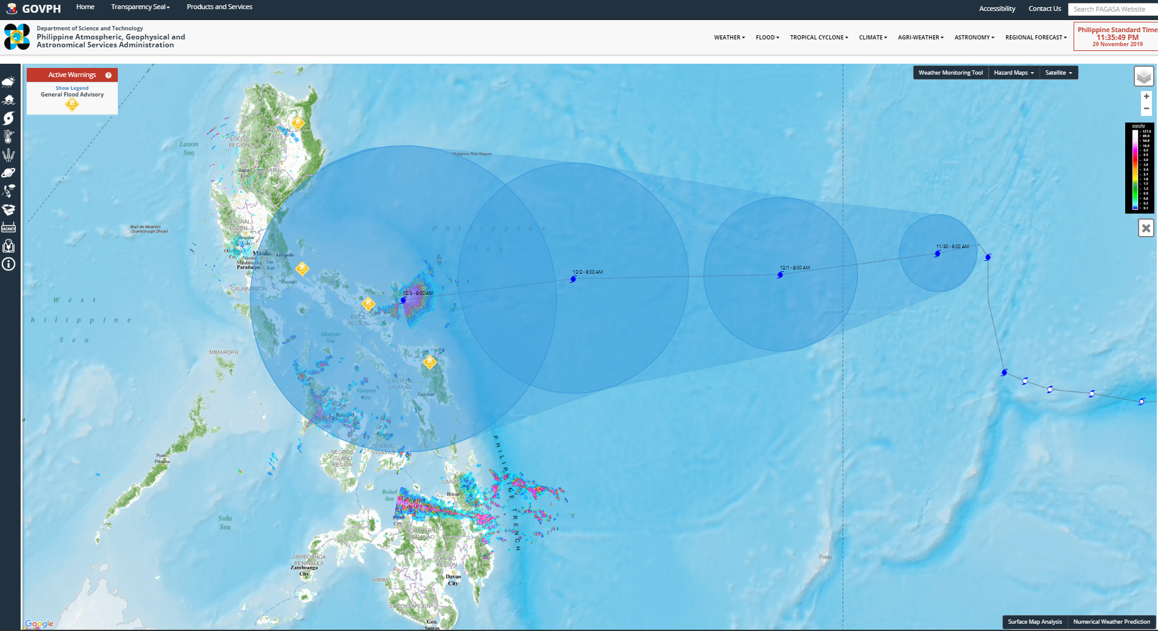The image size is (1158, 631).
Task: Click flood advisory marker in Eastern Visayas
Action: pyautogui.click(x=429, y=362)
